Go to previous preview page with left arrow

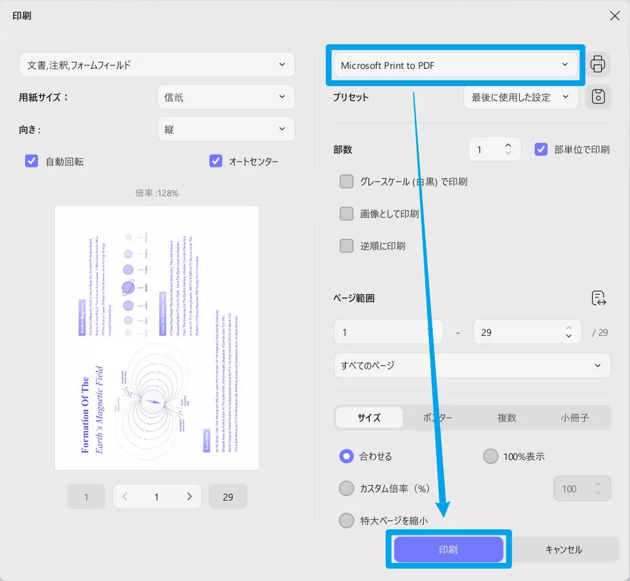(125, 496)
